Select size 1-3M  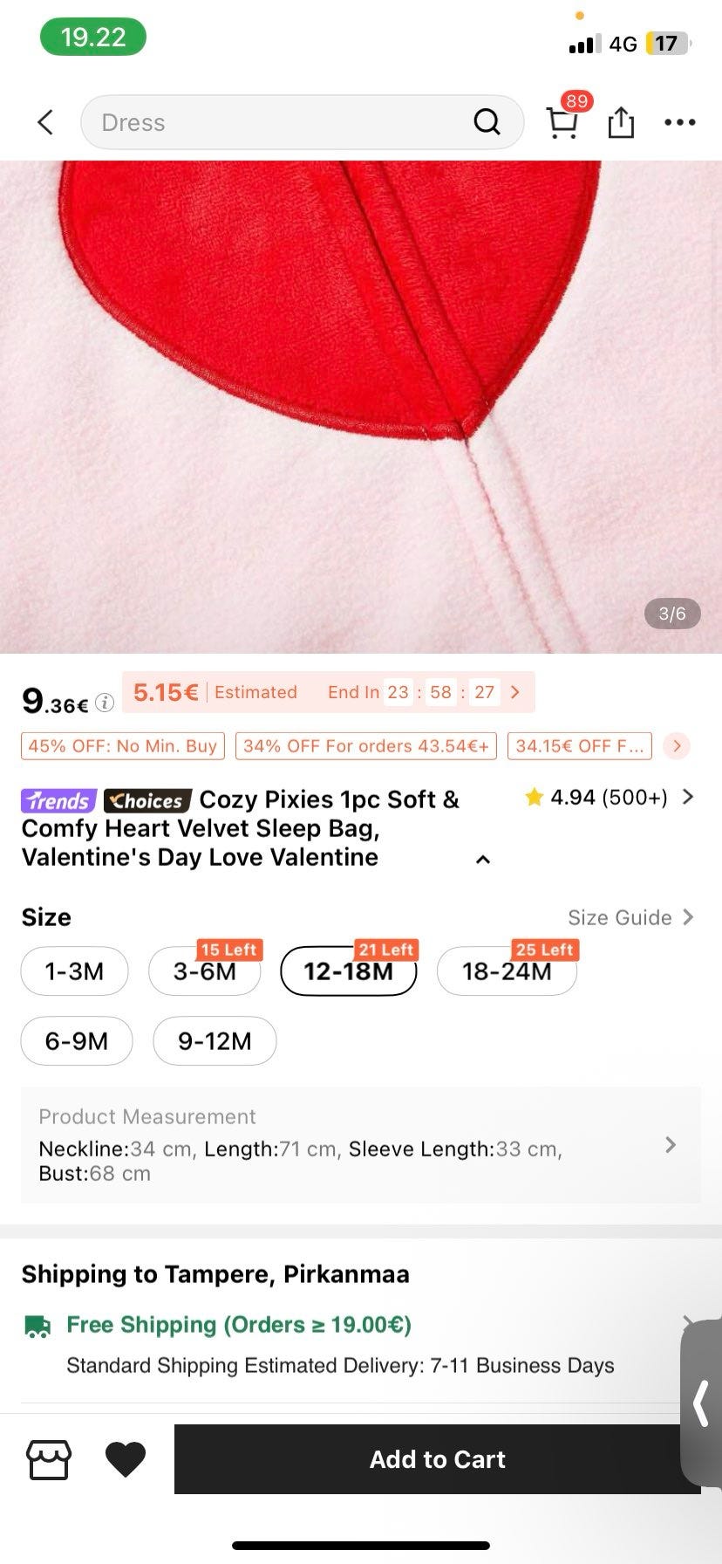[74, 971]
